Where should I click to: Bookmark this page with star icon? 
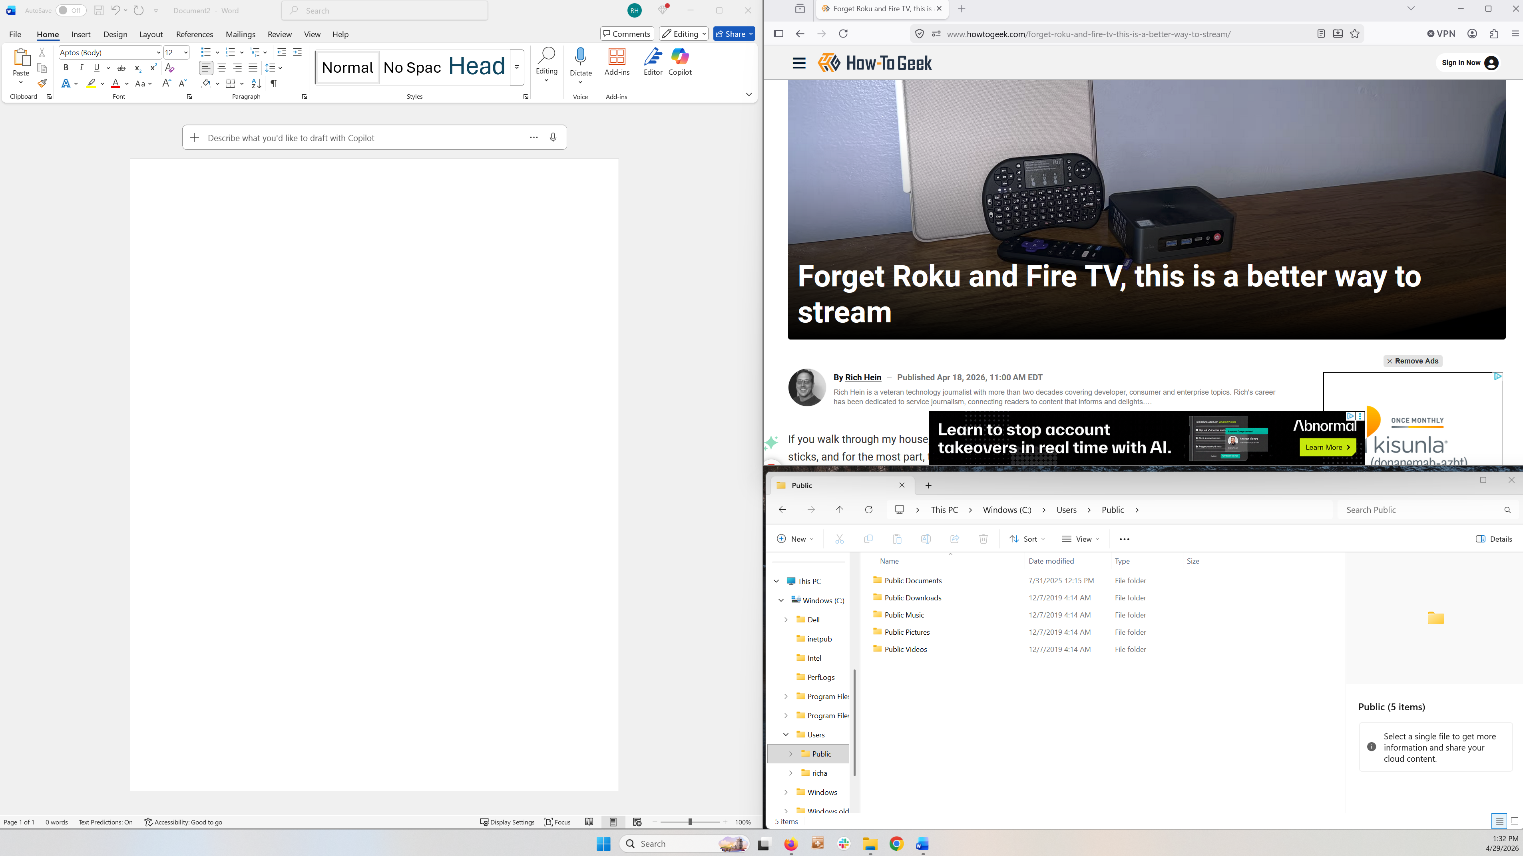(1354, 34)
